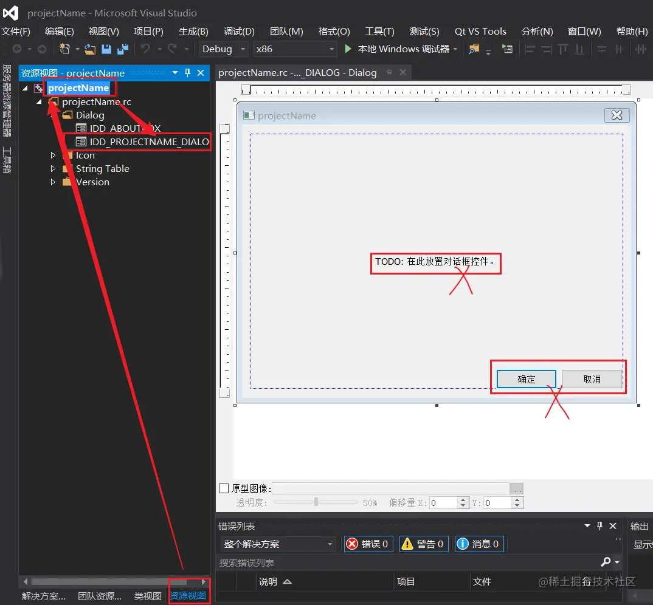Increase the offset X value stepper
This screenshot has width=653, height=605.
click(463, 500)
